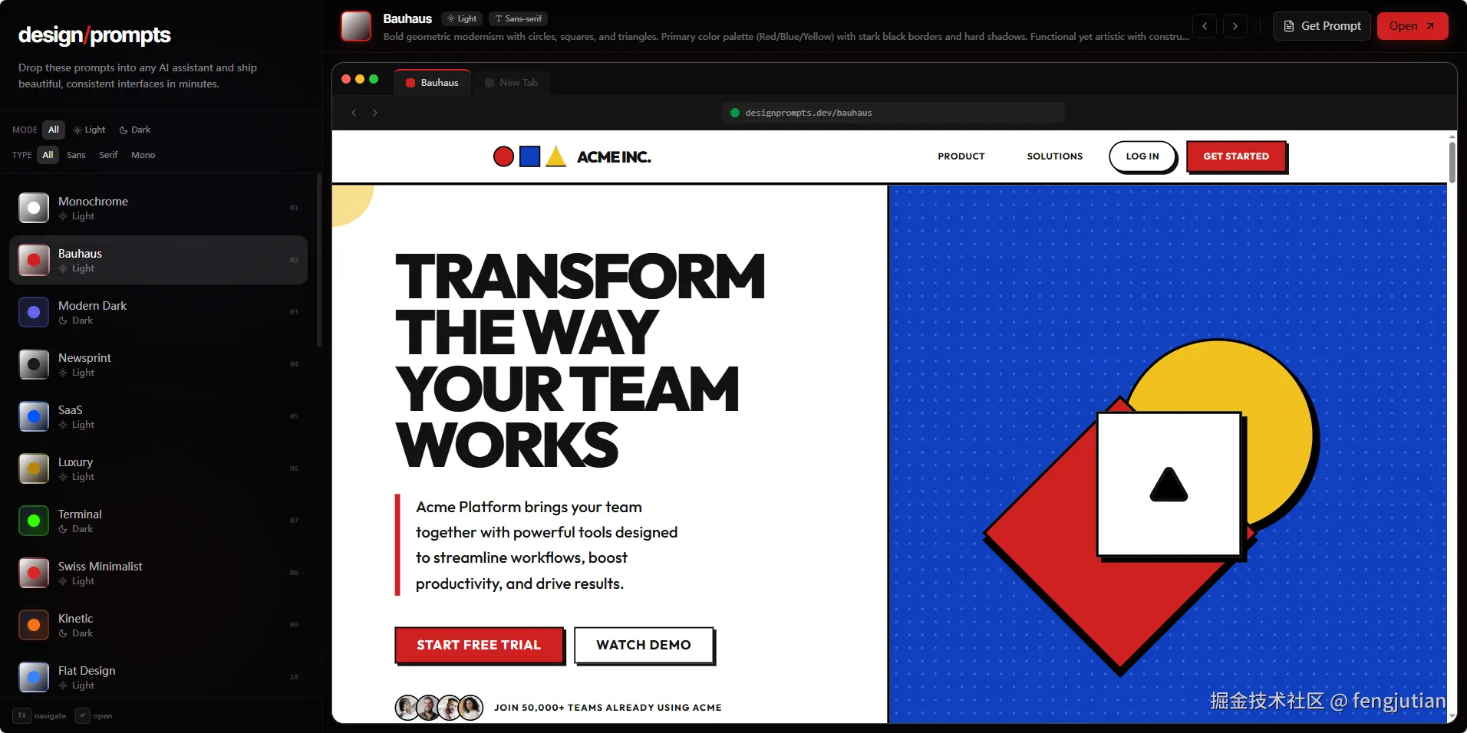
Task: Choose the Terminal green style icon
Action: click(34, 521)
